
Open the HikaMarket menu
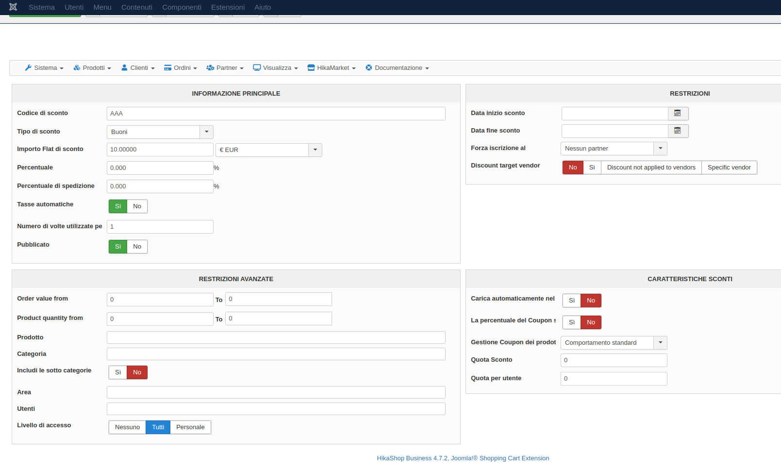tap(332, 68)
